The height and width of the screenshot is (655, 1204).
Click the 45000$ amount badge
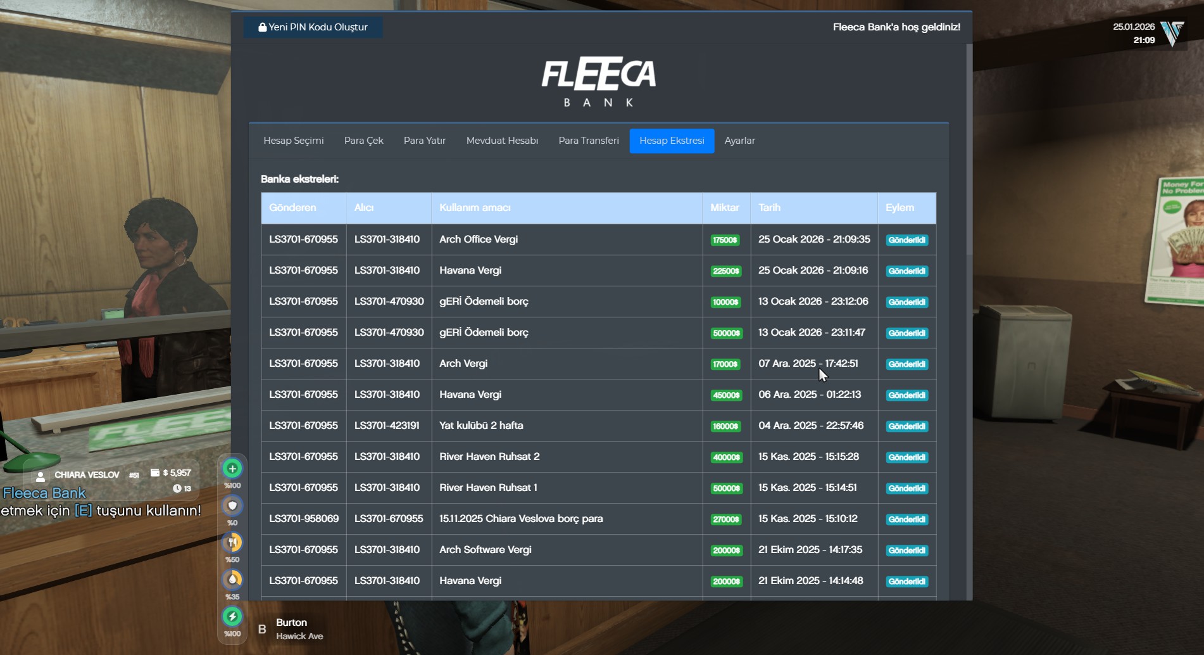726,395
